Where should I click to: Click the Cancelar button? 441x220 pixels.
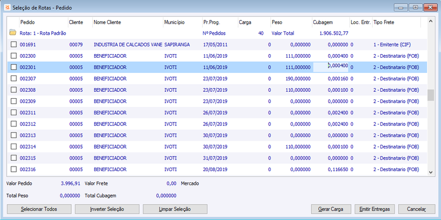coord(416,209)
